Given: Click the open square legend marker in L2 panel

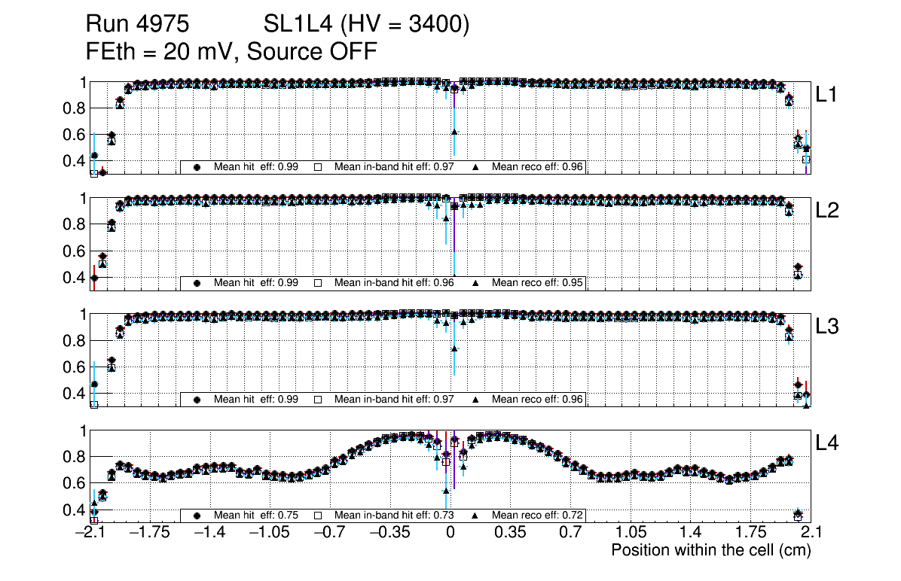Looking at the screenshot, I should coord(318,283).
